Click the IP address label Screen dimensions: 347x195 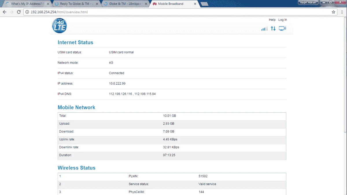tap(65, 83)
